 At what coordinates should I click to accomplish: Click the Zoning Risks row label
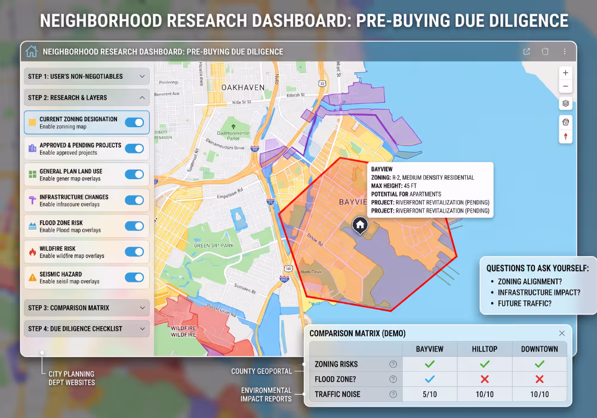tap(336, 364)
